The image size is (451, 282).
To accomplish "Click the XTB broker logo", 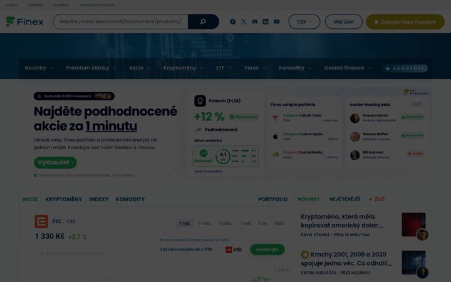I will (x=234, y=249).
